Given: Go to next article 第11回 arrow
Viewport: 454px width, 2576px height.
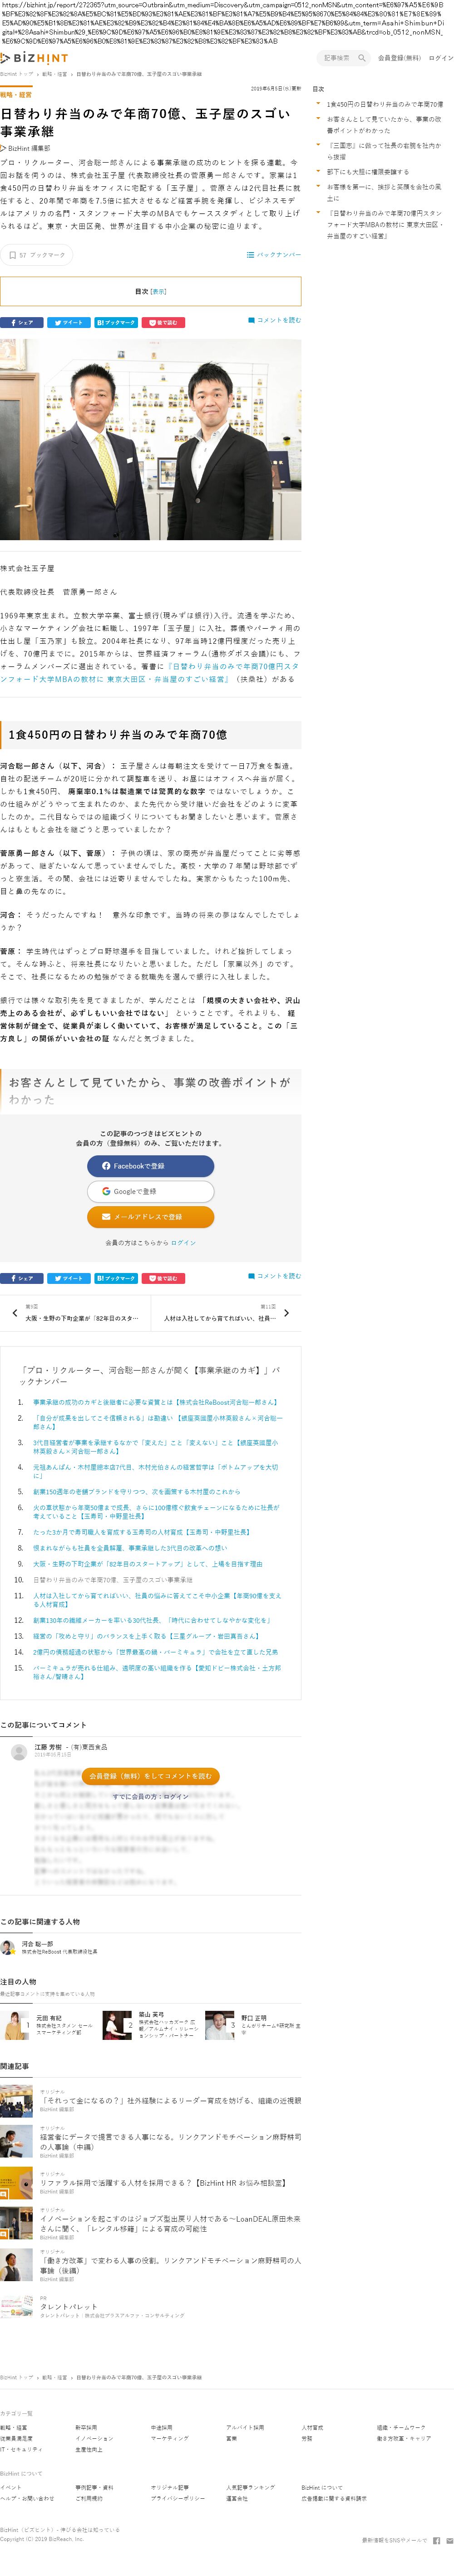Looking at the screenshot, I should 287,1313.
